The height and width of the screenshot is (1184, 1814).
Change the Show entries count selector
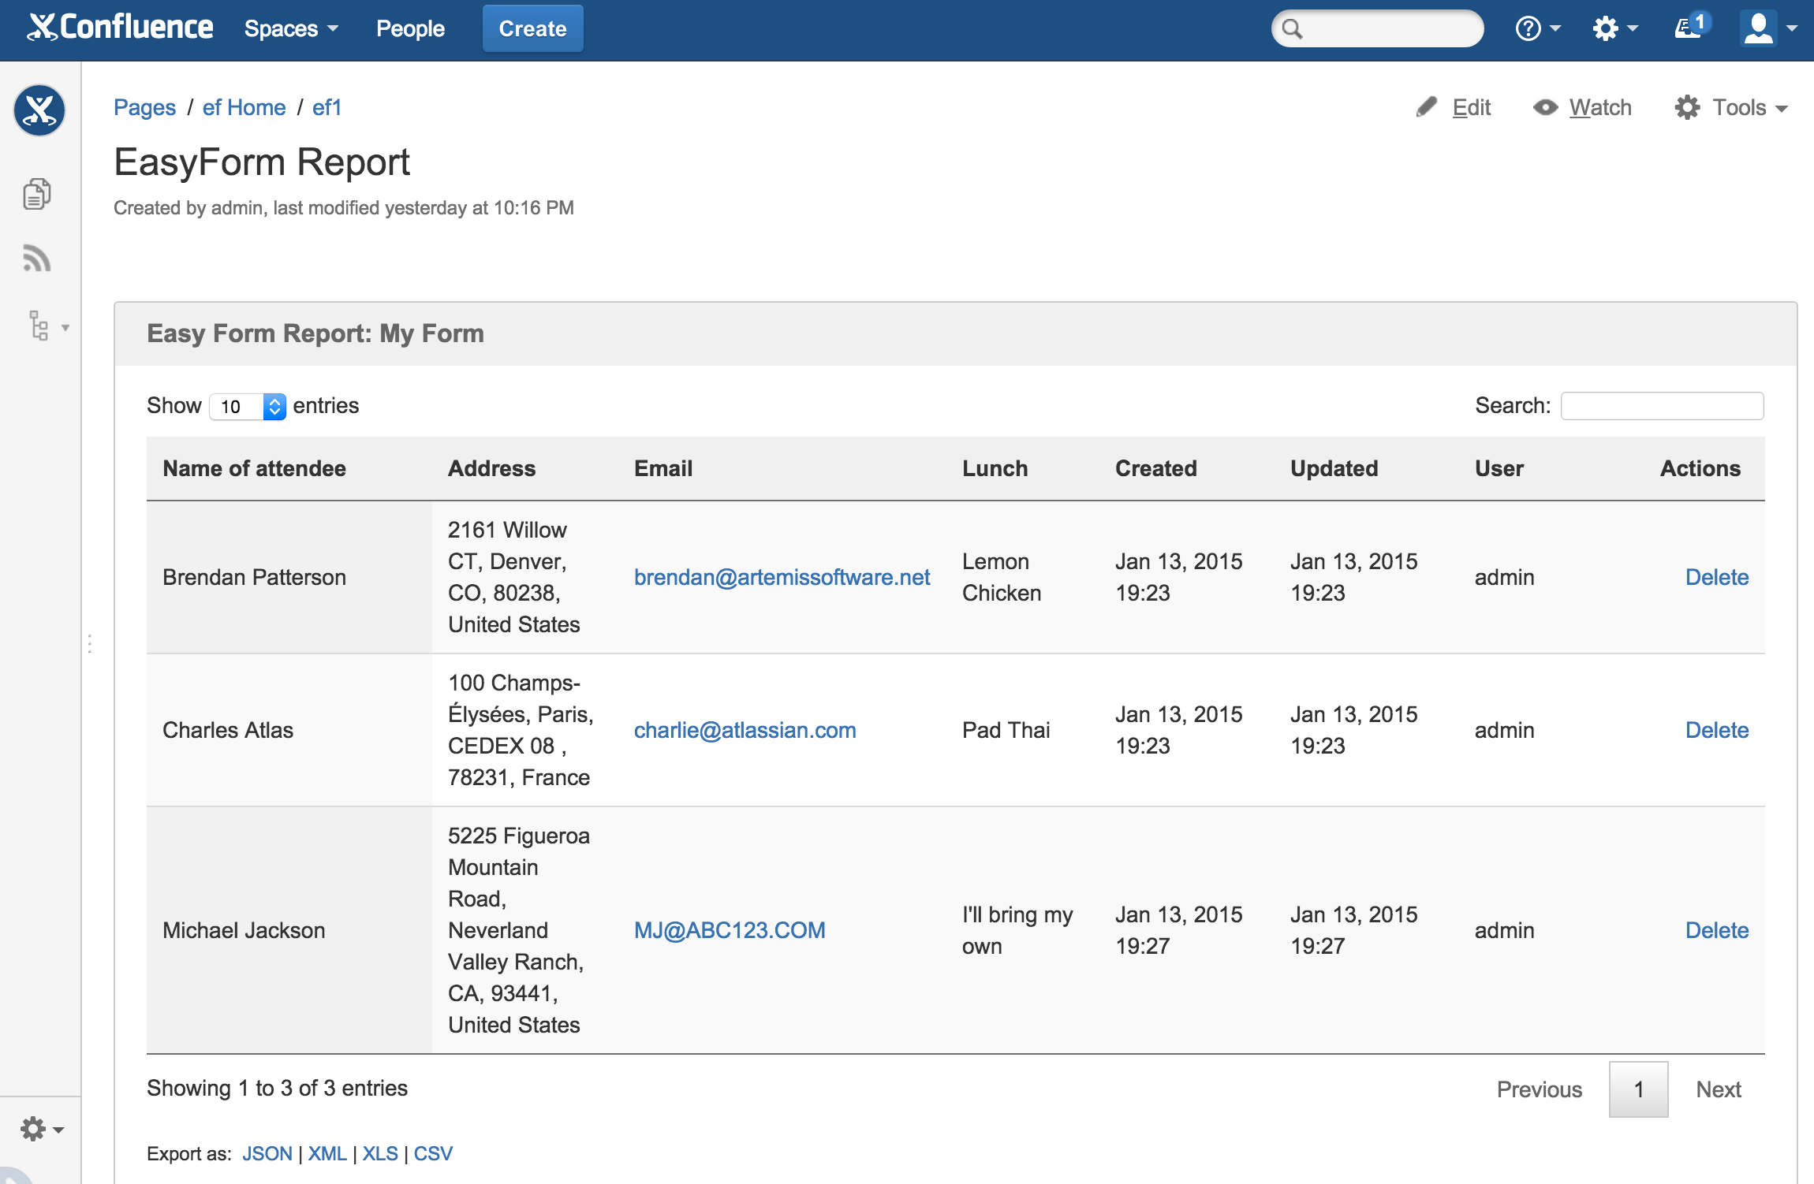point(248,406)
